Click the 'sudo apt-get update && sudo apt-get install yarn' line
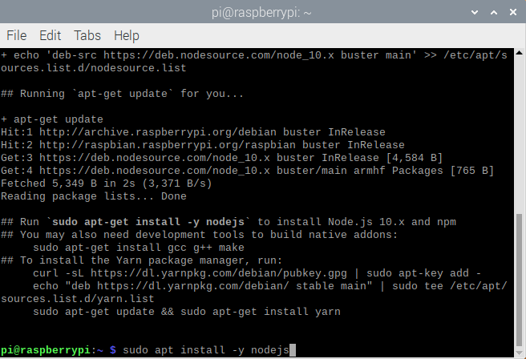Screen dimensions: 526x359 [187, 312]
